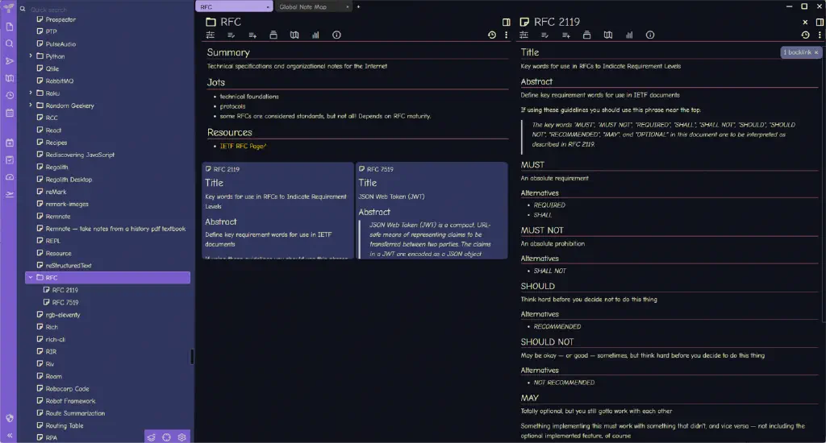This screenshot has height=443, width=826.
Task: Expand the Raku folder in tree
Action: tap(31, 93)
